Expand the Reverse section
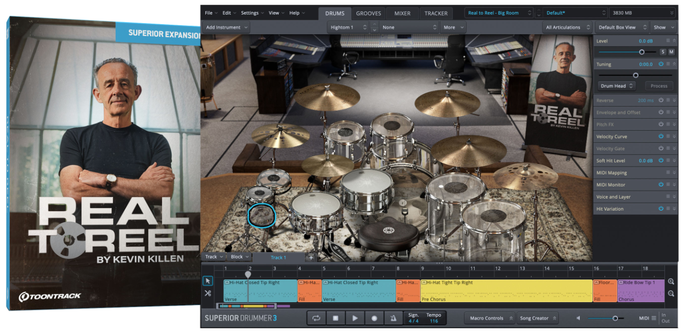Image resolution: width=684 pixels, height=333 pixels. coord(674,100)
